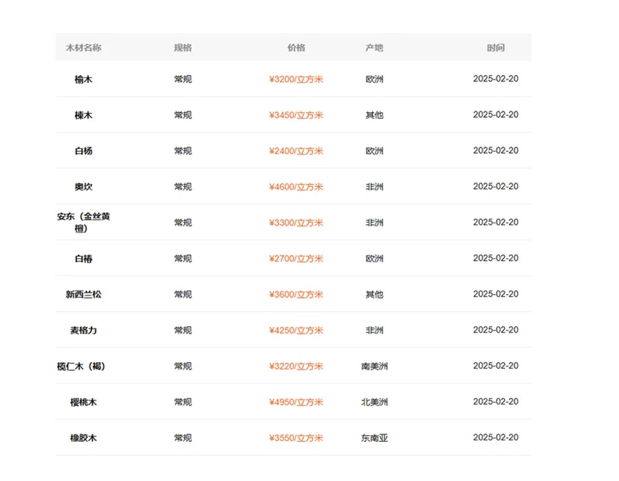
Task: Click the price ¥2400/立方米
Action: pos(296,151)
